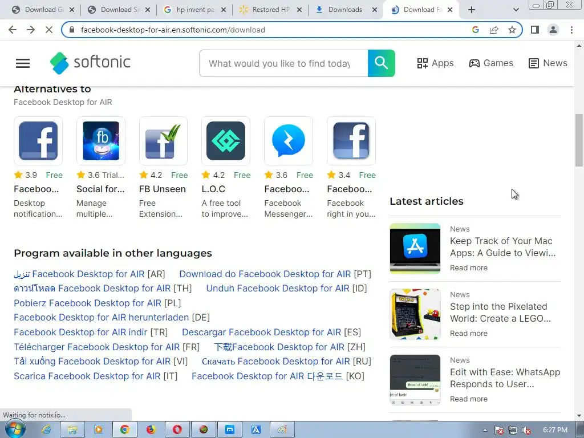Open the Mac App Store article thumbnail

[x=415, y=249]
